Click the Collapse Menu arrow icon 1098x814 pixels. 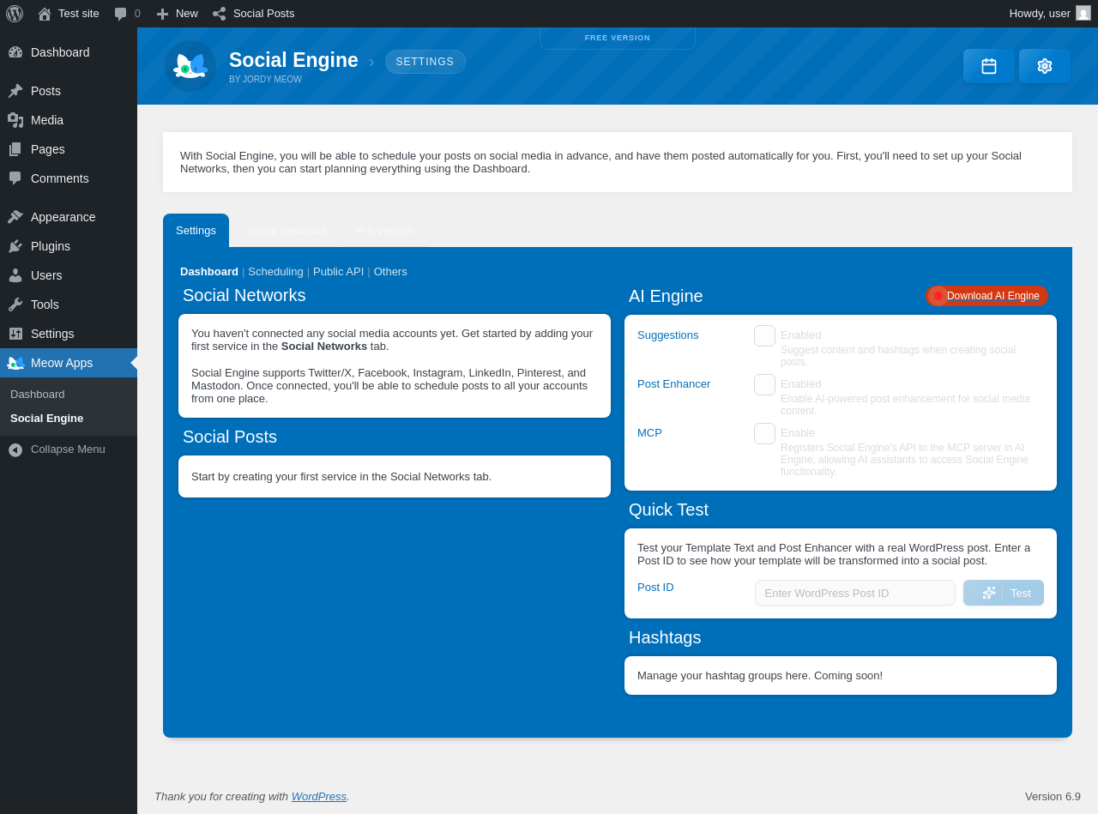pos(15,449)
